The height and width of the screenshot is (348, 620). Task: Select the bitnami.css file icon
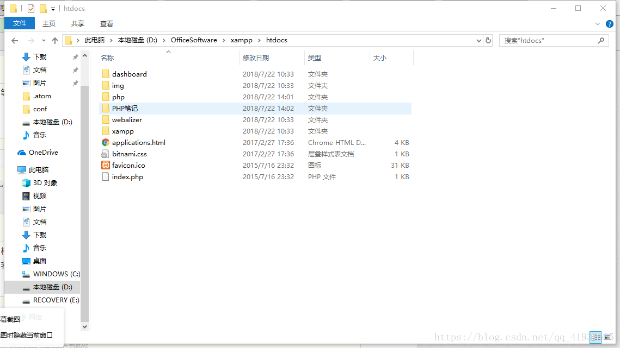(106, 154)
